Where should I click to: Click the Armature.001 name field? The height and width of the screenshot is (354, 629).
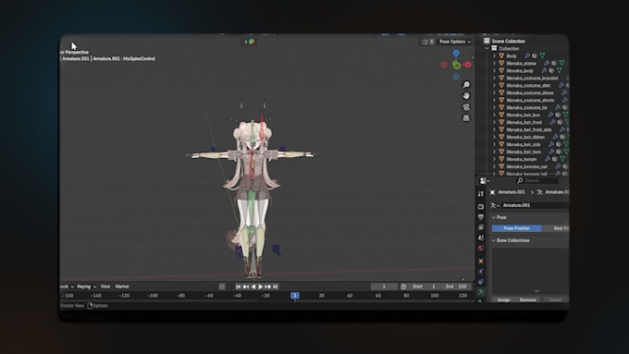pos(536,206)
